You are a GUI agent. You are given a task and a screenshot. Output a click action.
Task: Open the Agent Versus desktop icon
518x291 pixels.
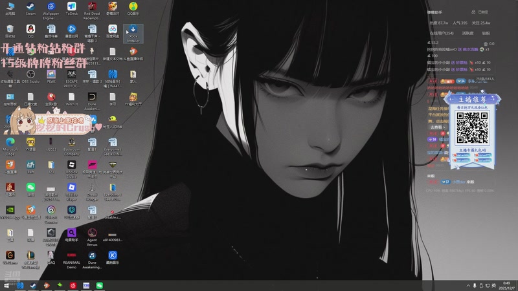92,237
